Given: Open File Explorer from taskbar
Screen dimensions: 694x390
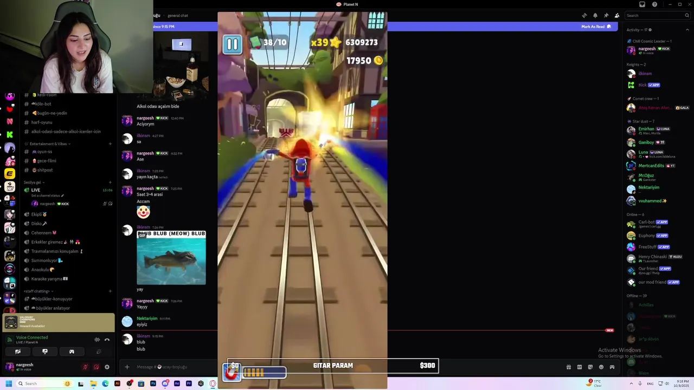Looking at the screenshot, I should pyautogui.click(x=93, y=383).
